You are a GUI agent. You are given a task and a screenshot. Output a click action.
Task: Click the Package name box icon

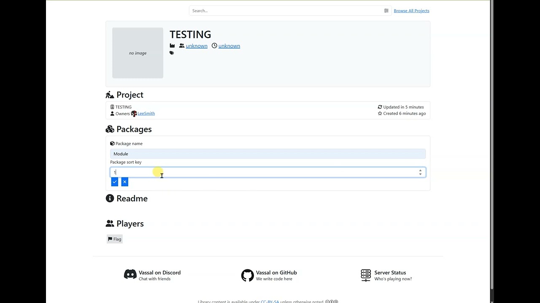[112, 144]
